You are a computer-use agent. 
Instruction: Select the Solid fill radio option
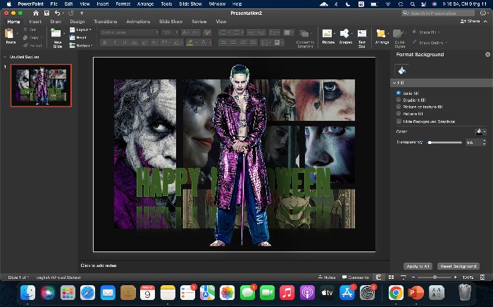pyautogui.click(x=399, y=93)
